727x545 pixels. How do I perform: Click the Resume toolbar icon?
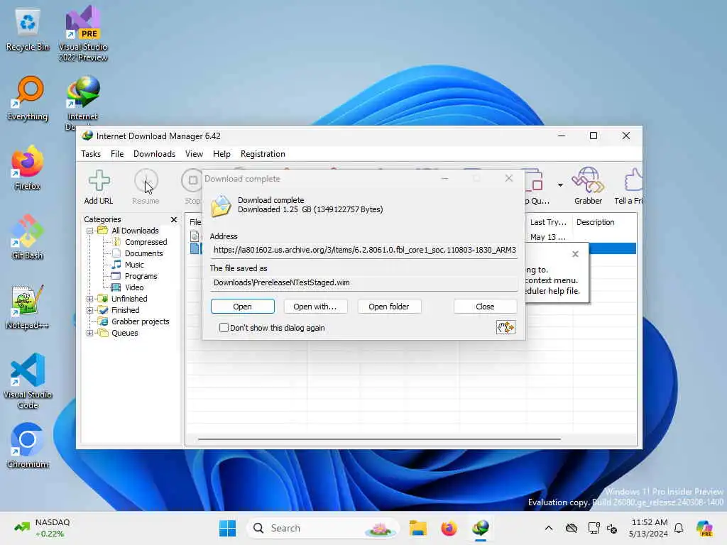click(146, 187)
